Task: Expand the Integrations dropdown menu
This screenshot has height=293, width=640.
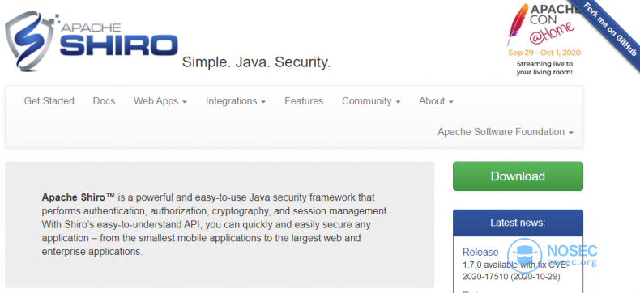Action: 236,101
